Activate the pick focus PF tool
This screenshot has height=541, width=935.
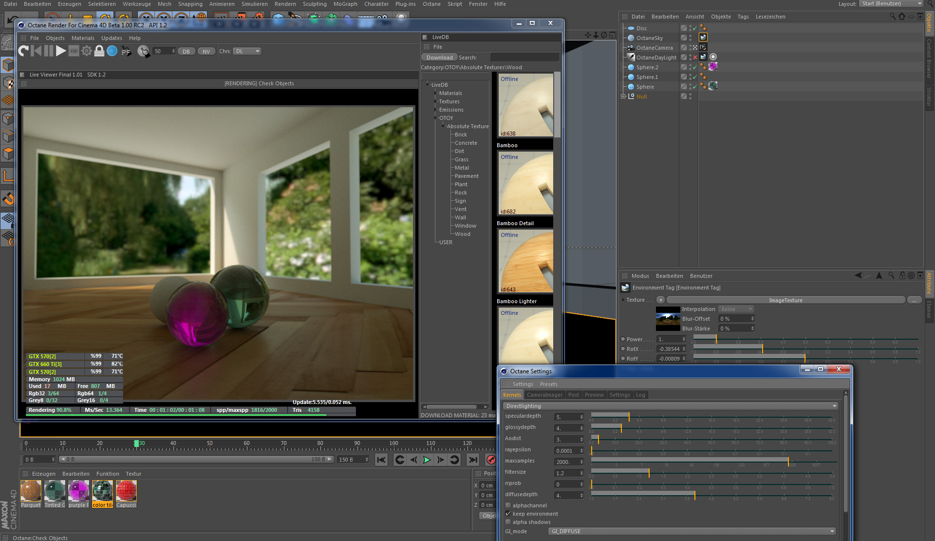click(x=126, y=51)
